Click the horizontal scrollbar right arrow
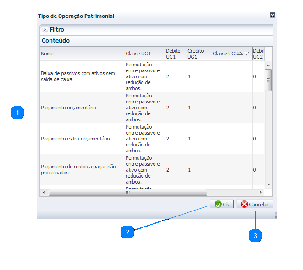This screenshot has width=303, height=270. [261, 193]
